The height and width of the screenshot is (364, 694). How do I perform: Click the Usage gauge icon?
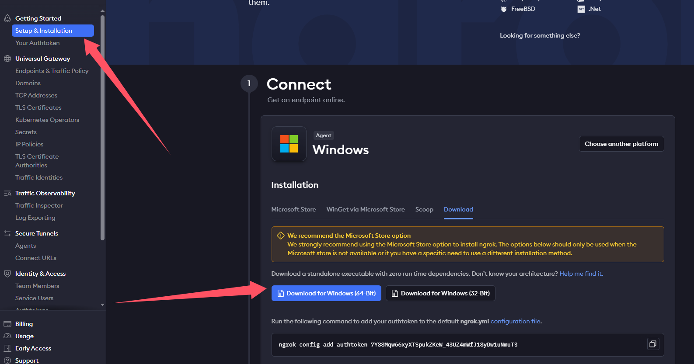click(7, 336)
